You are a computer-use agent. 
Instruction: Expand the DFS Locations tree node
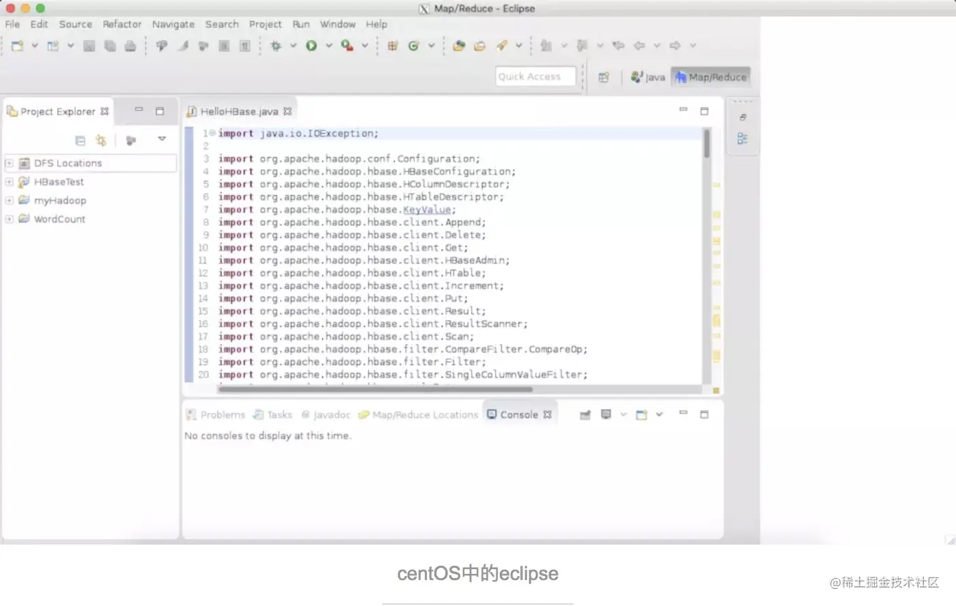pos(9,163)
